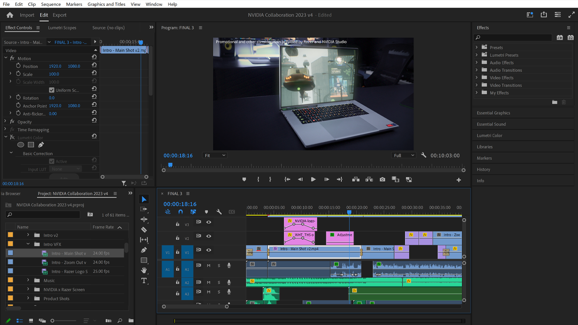The height and width of the screenshot is (325, 578).
Task: Open the Essential Graphics panel
Action: 494,113
